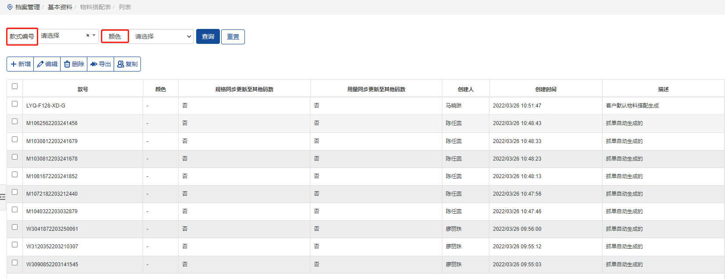Check the row for LYQ-F128-XD-G
The image size is (725, 279).
pos(14,104)
